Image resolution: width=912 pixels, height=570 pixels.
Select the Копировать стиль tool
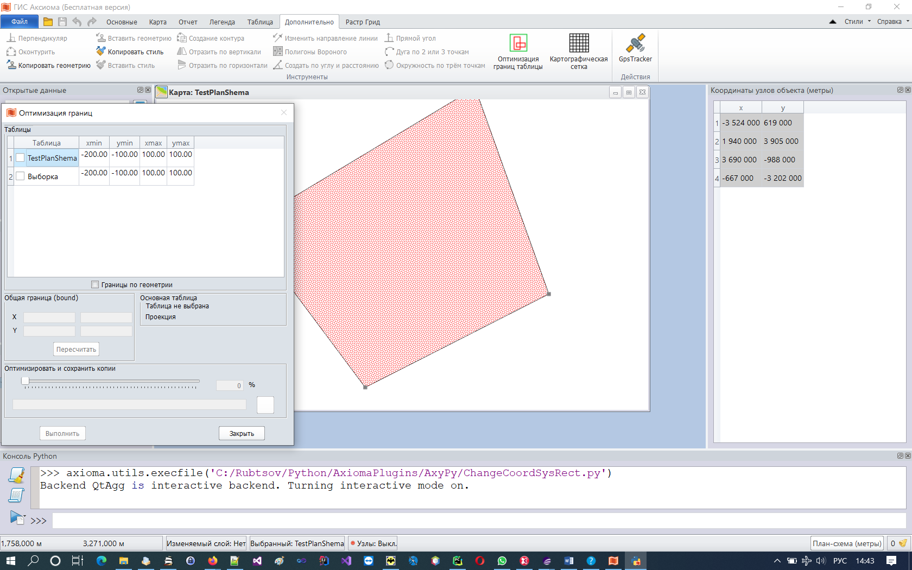130,52
